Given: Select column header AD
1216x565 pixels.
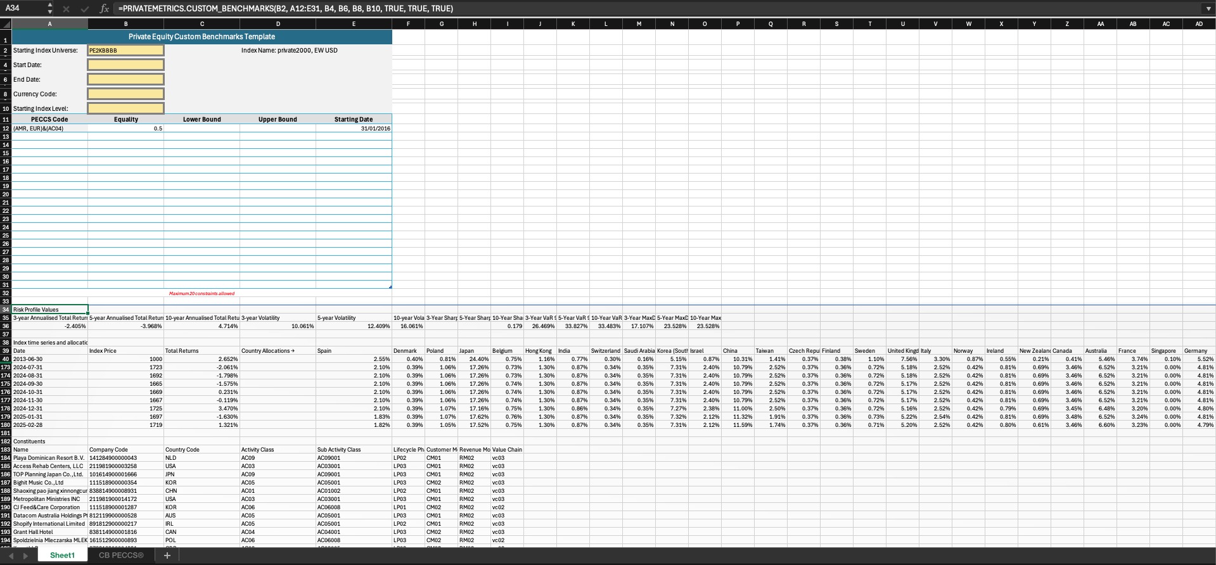Looking at the screenshot, I should click(x=1198, y=24).
